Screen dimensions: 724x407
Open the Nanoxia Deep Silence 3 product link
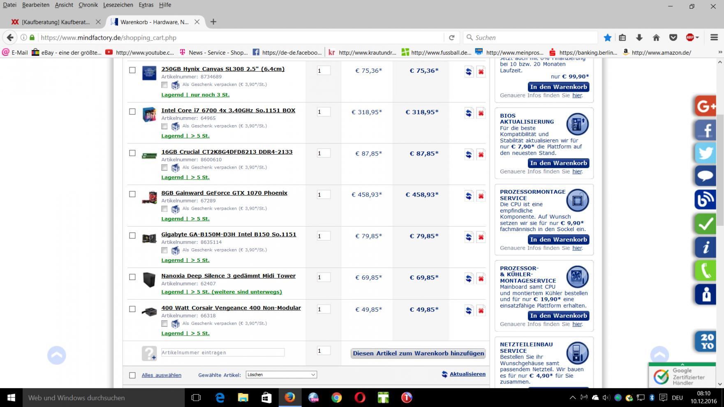[x=228, y=276]
